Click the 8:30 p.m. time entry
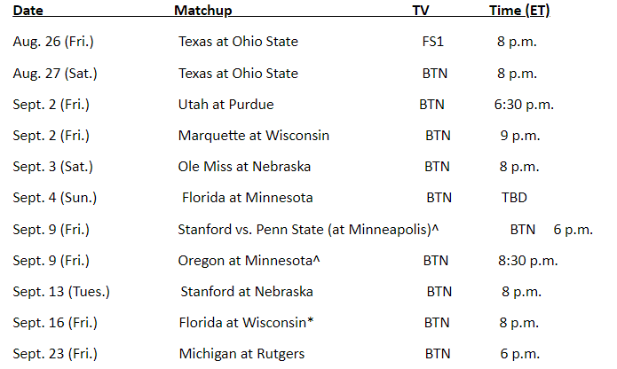The image size is (617, 369). [527, 261]
